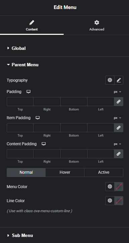Select the Hover state button
129x243 pixels.
[65, 172]
